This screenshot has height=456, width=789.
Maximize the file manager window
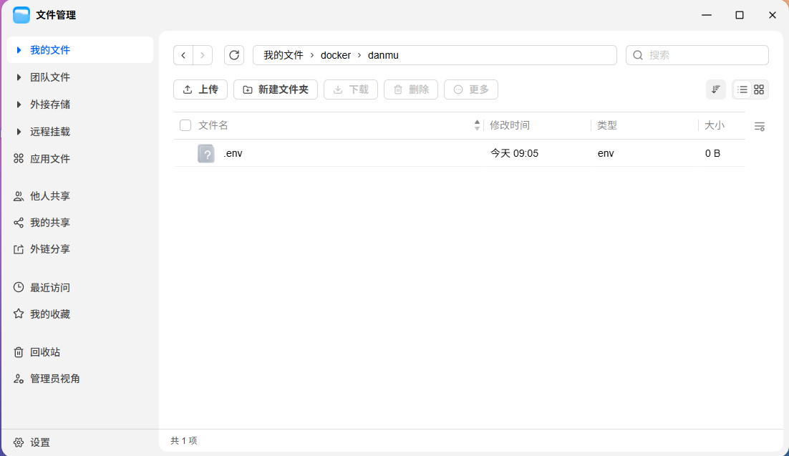coord(739,15)
